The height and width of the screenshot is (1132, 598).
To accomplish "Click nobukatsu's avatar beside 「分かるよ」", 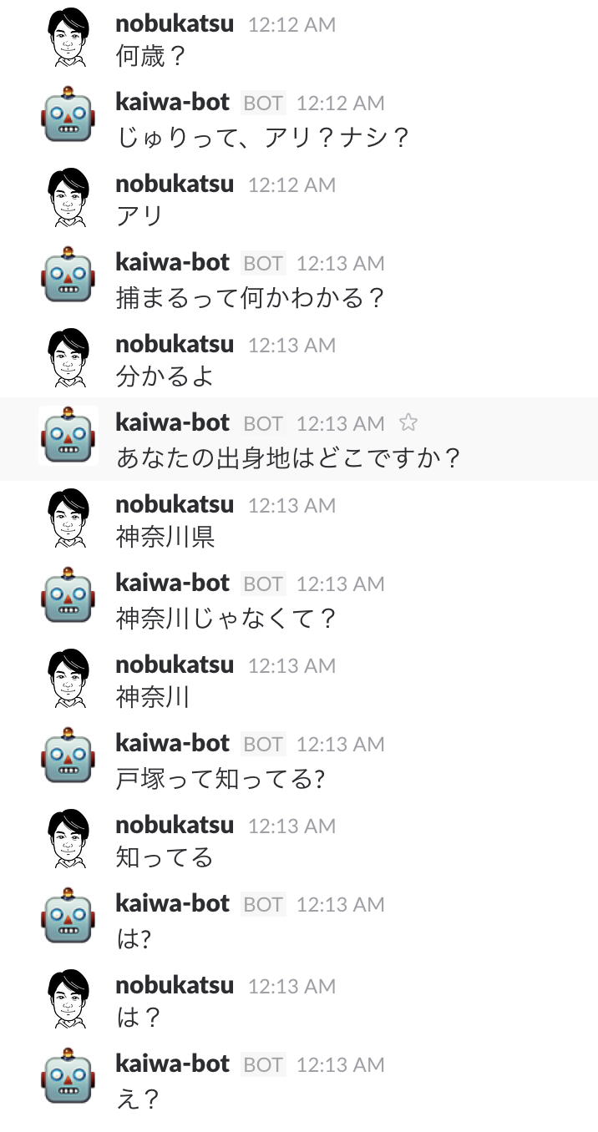I will (x=68, y=358).
